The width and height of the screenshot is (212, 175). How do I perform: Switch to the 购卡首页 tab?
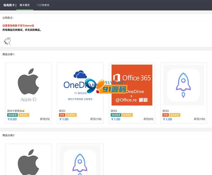tap(25, 5)
